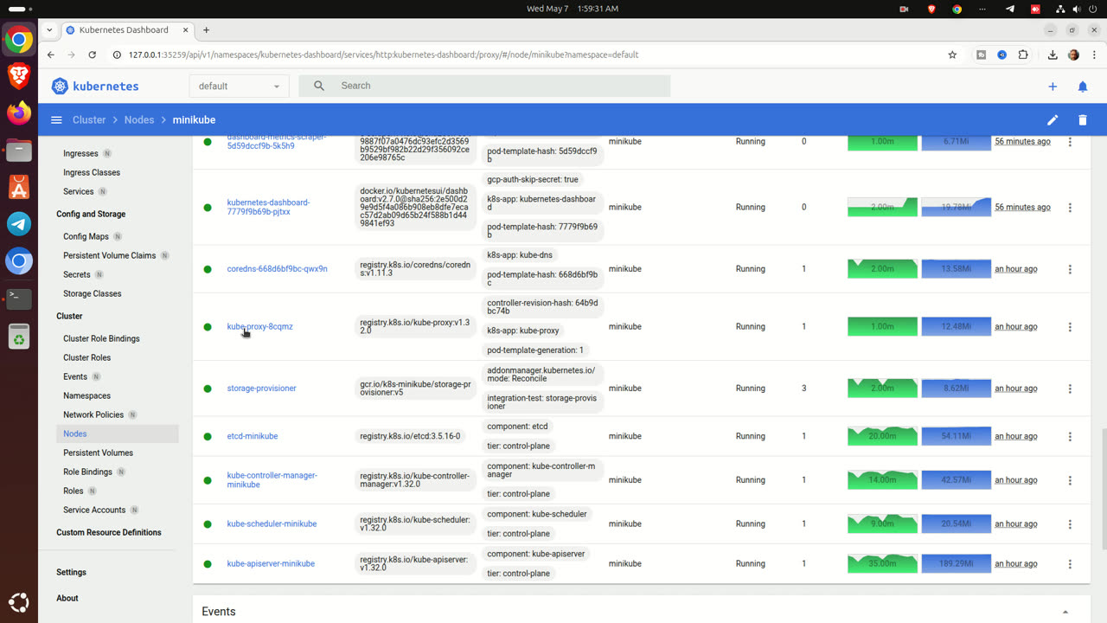The image size is (1107, 623).
Task: Open the kube-proxy-8cqmz pod link
Action: tap(259, 327)
